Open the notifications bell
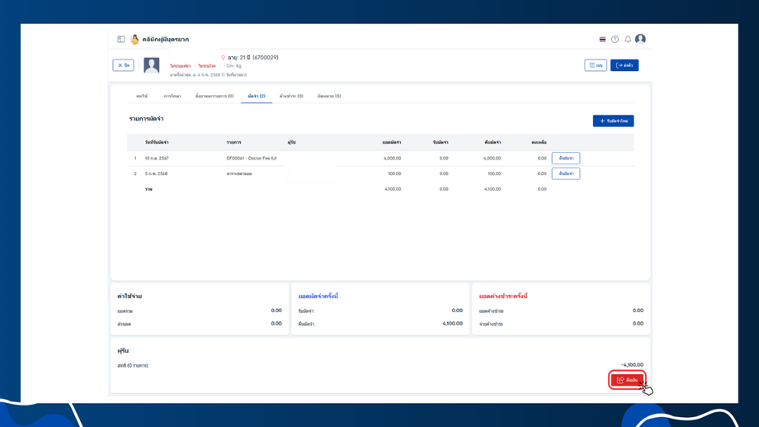This screenshot has width=759, height=427. (x=628, y=40)
